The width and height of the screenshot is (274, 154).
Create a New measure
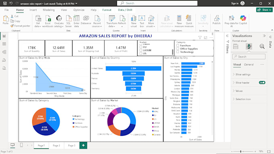coord(179,21)
